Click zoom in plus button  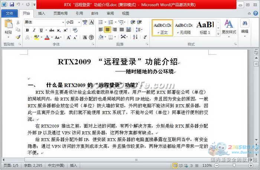(251, 165)
